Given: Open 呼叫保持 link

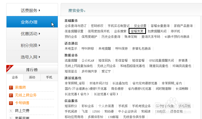Looking at the screenshot, I should click(x=121, y=49).
